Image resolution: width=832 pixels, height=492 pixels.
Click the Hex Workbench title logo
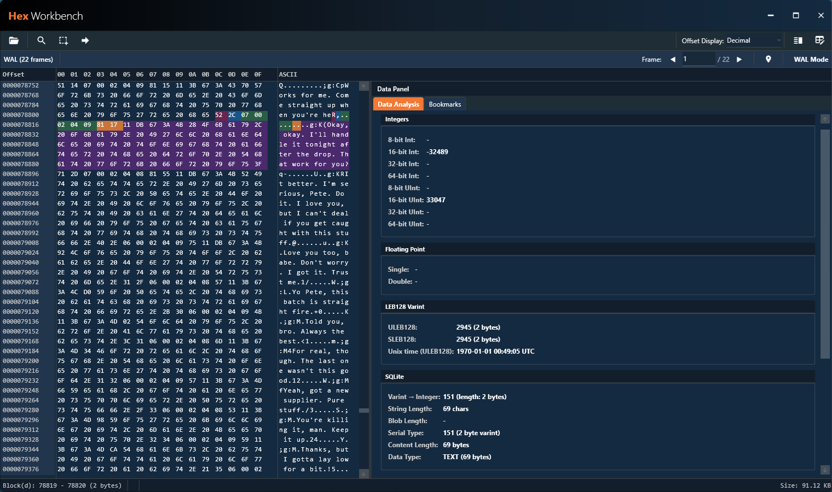click(45, 16)
